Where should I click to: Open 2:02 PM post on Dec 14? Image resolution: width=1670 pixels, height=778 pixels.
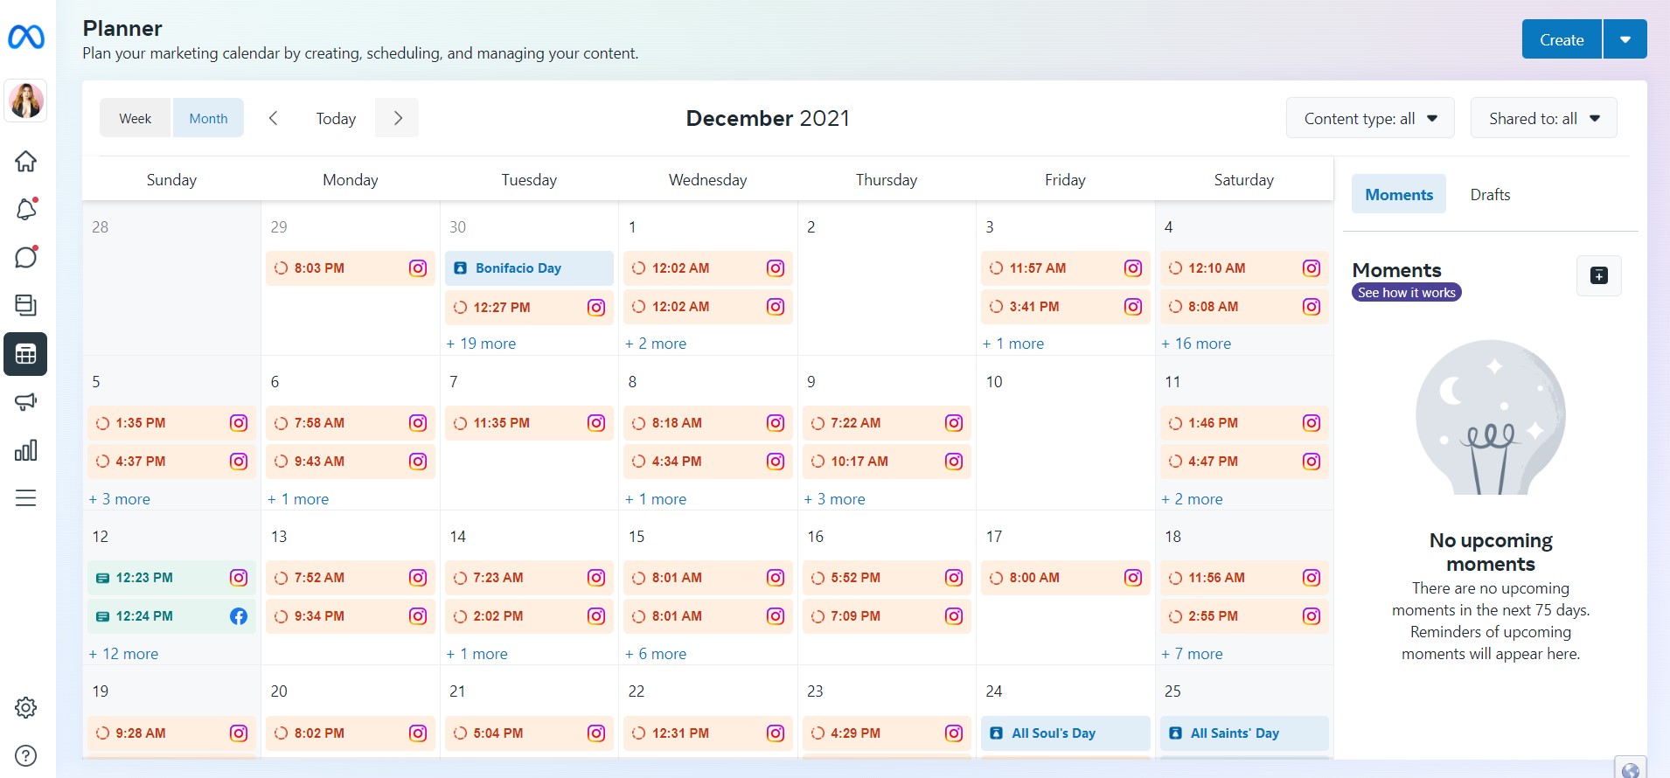coord(529,616)
